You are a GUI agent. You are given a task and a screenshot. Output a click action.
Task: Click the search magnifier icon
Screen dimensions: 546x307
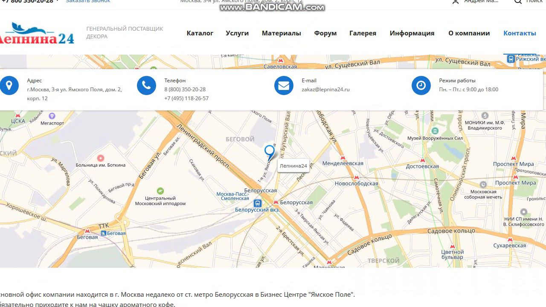[x=518, y=2]
